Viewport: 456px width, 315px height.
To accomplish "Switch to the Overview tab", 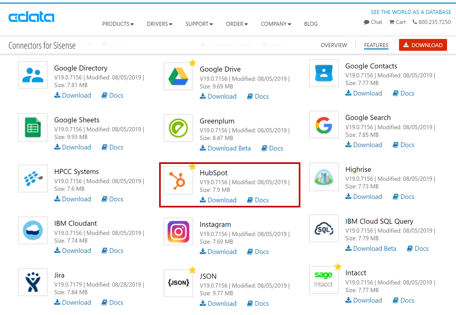I will [334, 45].
